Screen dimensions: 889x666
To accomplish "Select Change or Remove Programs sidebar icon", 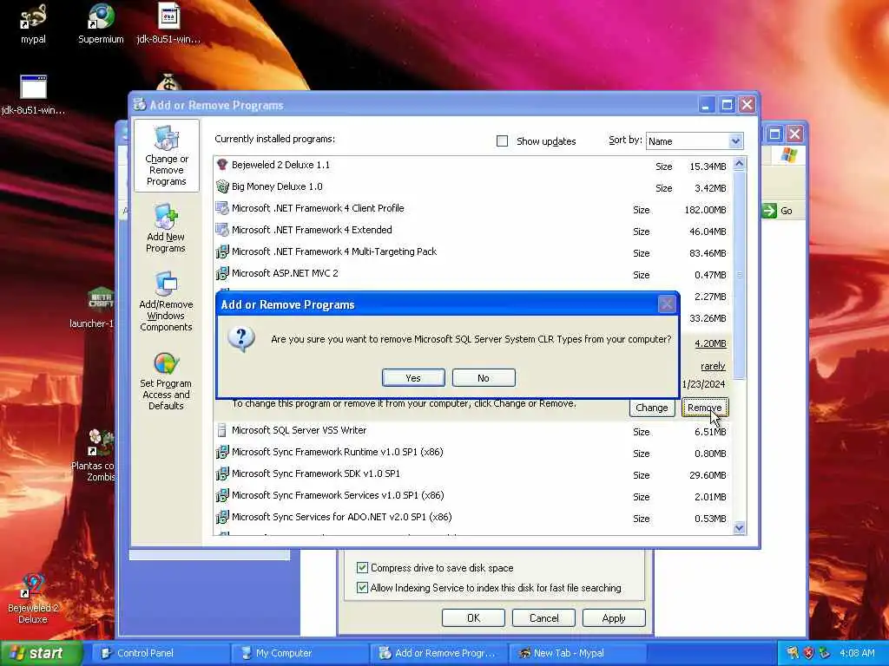I will pyautogui.click(x=166, y=156).
